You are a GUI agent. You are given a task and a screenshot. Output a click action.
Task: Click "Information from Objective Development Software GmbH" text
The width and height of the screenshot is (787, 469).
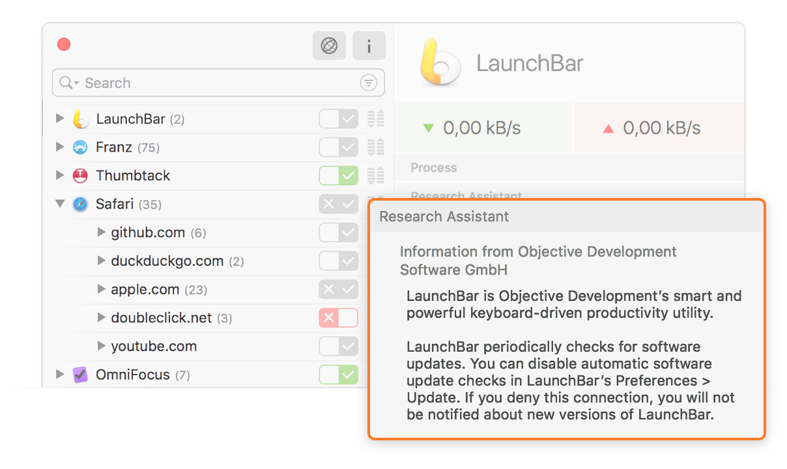click(x=538, y=261)
